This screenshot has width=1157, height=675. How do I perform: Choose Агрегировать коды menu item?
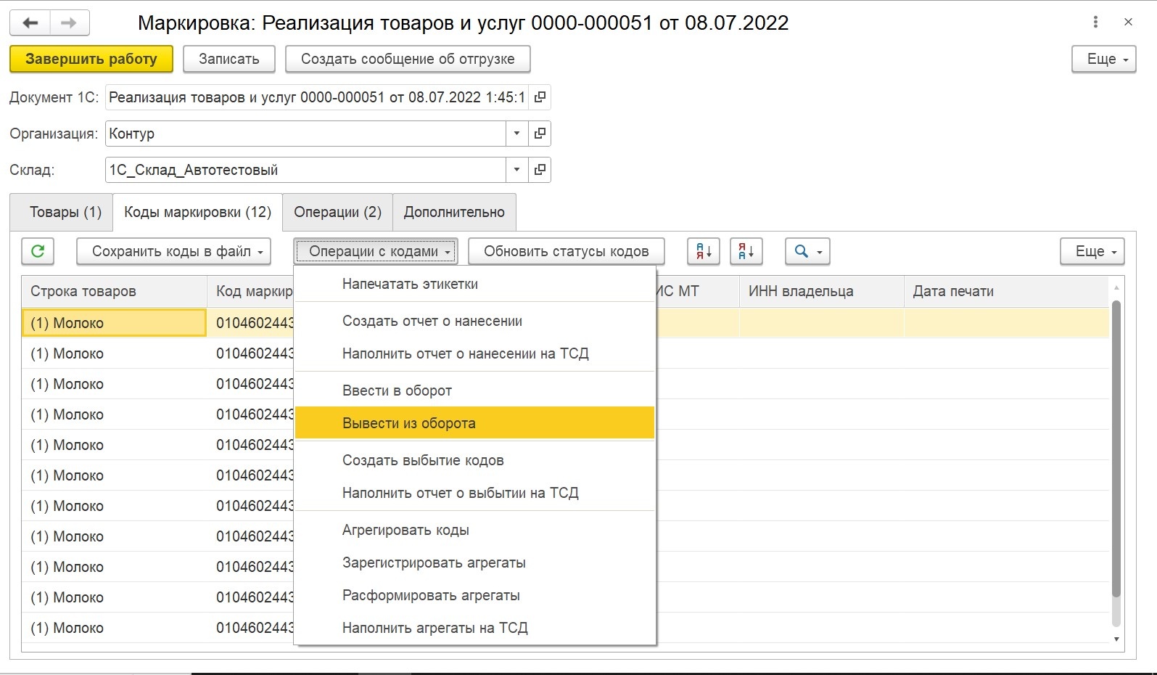(x=475, y=530)
